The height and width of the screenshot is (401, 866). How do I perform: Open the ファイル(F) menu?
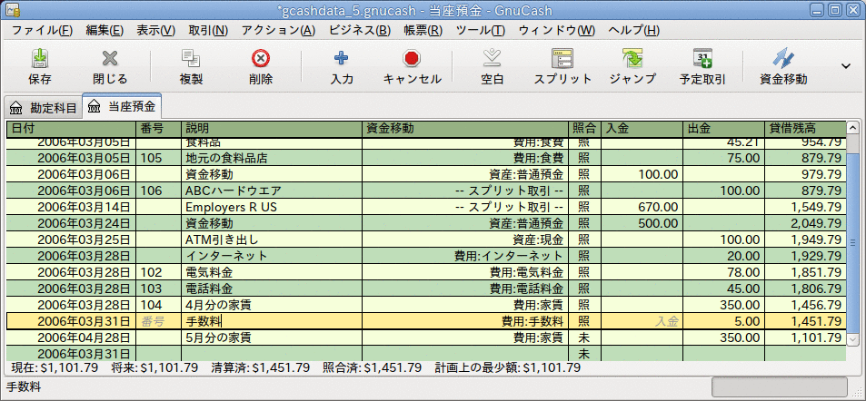[x=42, y=30]
